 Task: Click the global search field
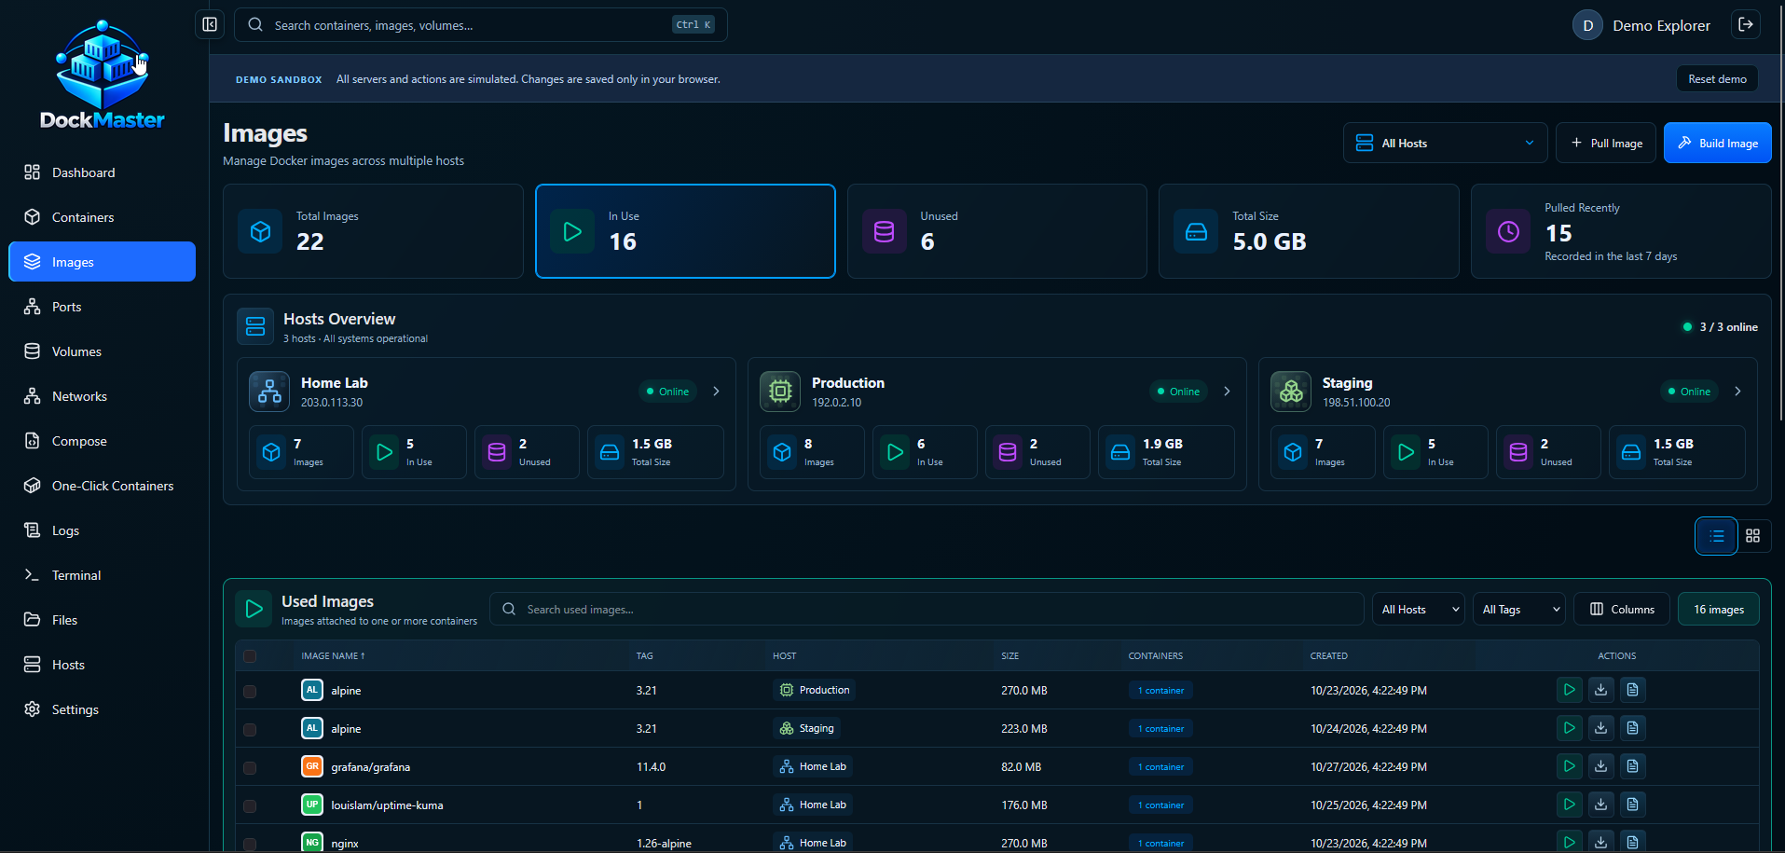point(480,25)
